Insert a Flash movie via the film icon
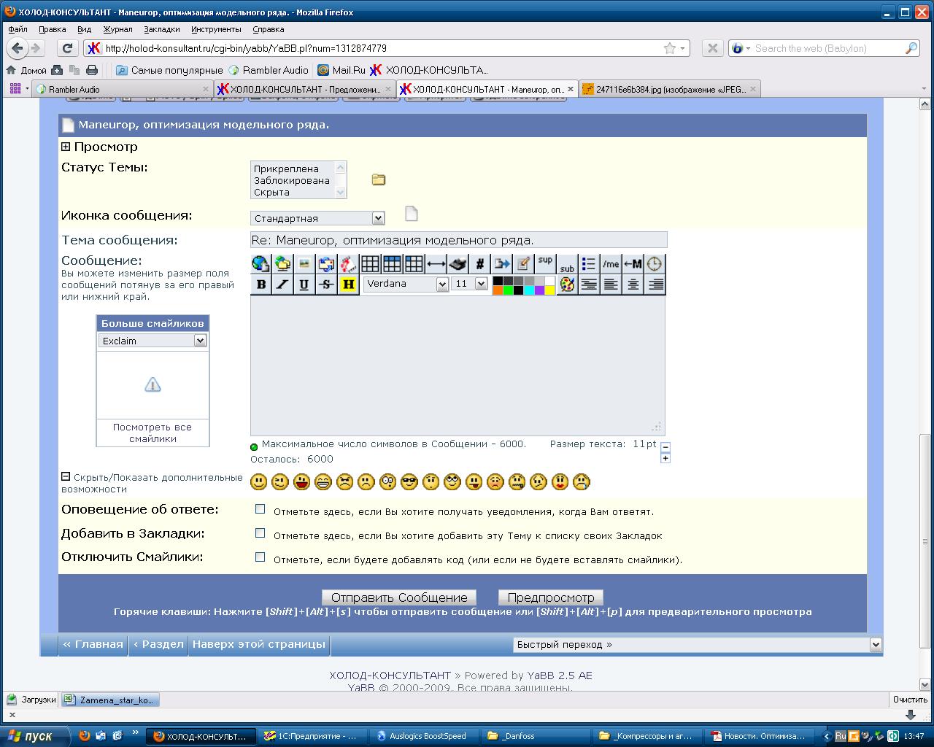The image size is (934, 747). click(x=348, y=263)
